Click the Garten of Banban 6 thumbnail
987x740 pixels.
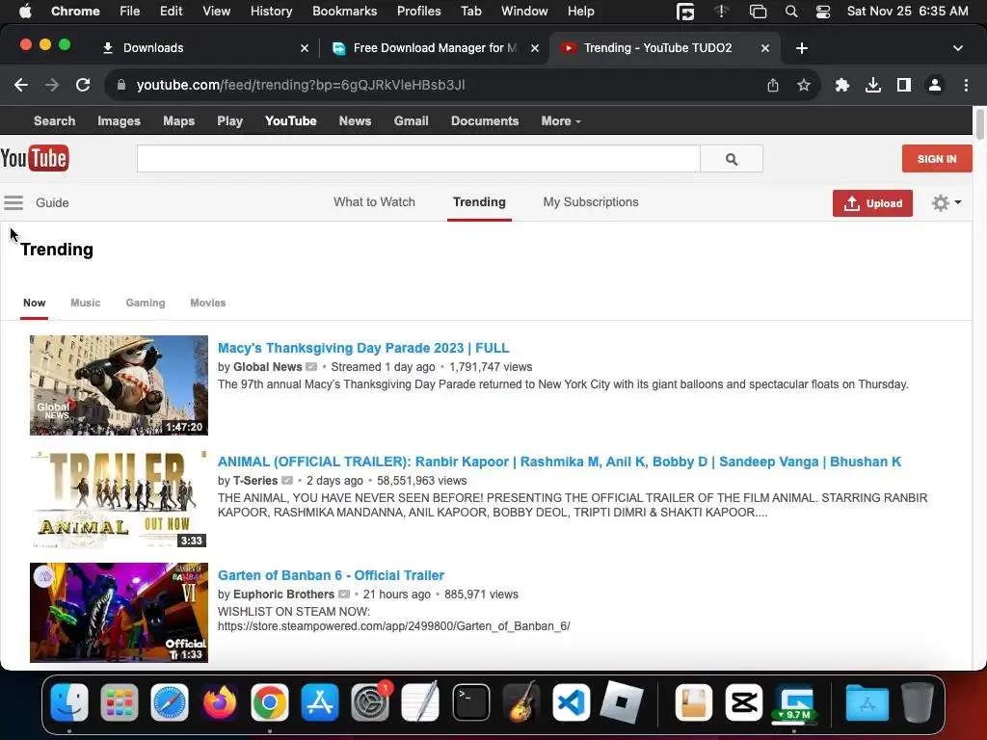(119, 612)
